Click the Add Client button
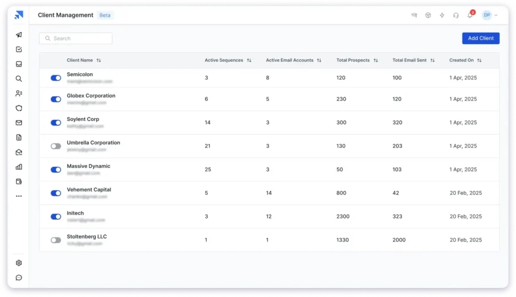The width and height of the screenshot is (516, 297). [480, 38]
